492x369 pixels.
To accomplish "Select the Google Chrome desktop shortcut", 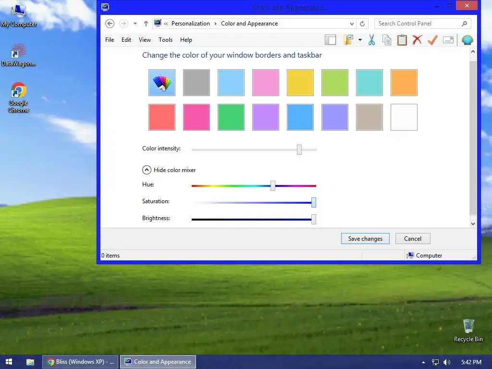I will click(x=19, y=97).
